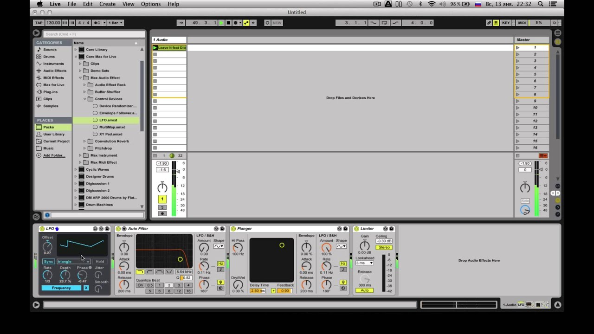
Task: Expand the Cyclic Waves pack
Action: (x=76, y=169)
